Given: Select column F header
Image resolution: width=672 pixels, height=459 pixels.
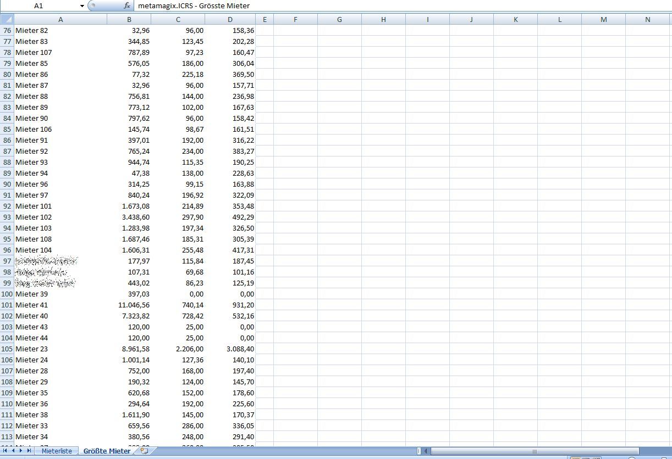Looking at the screenshot, I should (295, 19).
